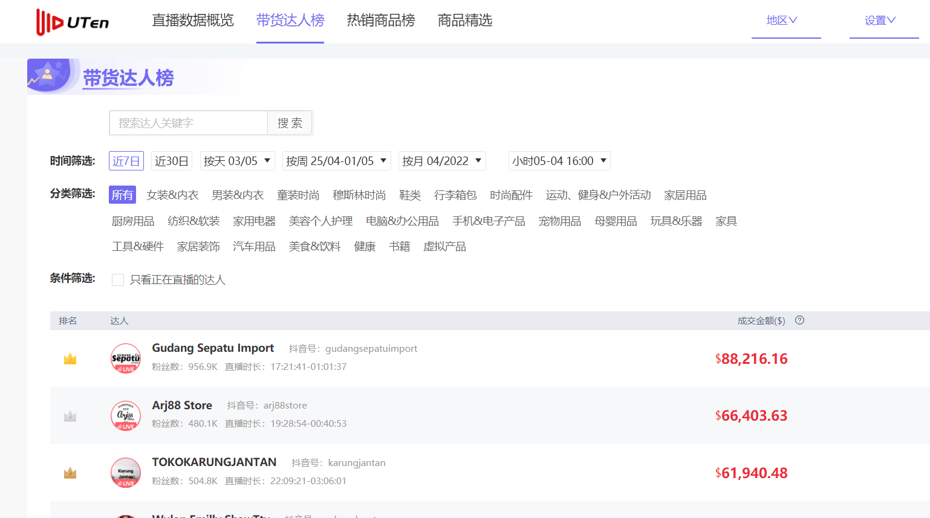Open Gudang Sepatu Import avatar
930x518 pixels.
(126, 358)
